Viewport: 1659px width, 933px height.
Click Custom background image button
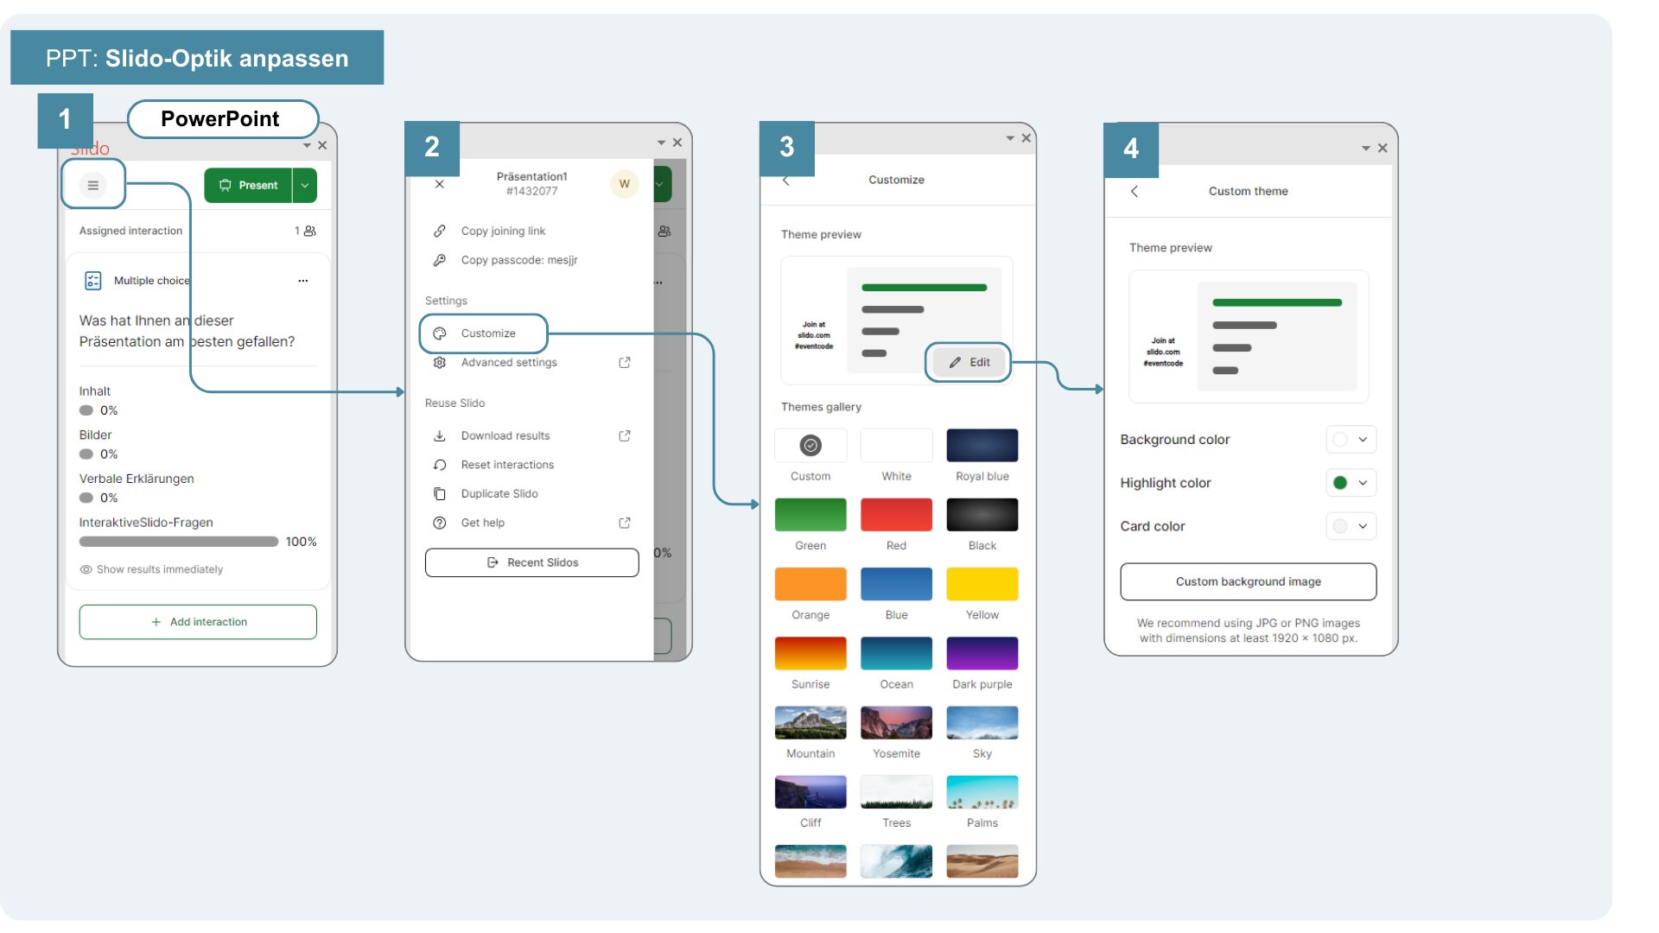tap(1249, 582)
